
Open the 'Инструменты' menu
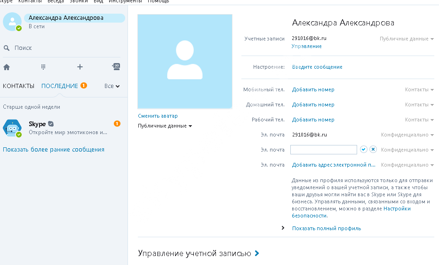click(126, 1)
